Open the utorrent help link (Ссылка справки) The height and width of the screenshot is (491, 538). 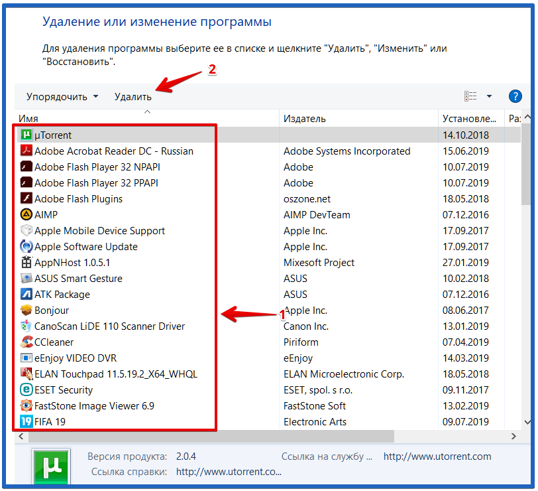click(229, 472)
